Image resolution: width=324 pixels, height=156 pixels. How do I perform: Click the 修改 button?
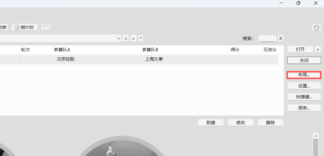click(x=241, y=122)
